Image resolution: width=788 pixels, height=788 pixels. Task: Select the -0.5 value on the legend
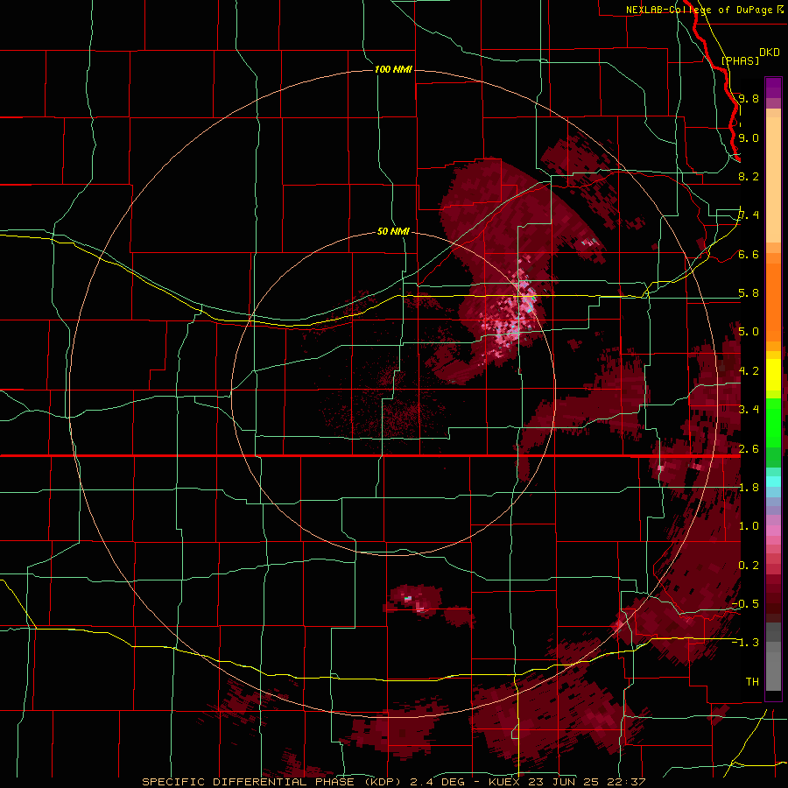745,604
